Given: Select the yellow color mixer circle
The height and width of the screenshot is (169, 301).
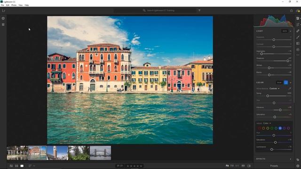Looking at the screenshot, I should pos(268,128).
